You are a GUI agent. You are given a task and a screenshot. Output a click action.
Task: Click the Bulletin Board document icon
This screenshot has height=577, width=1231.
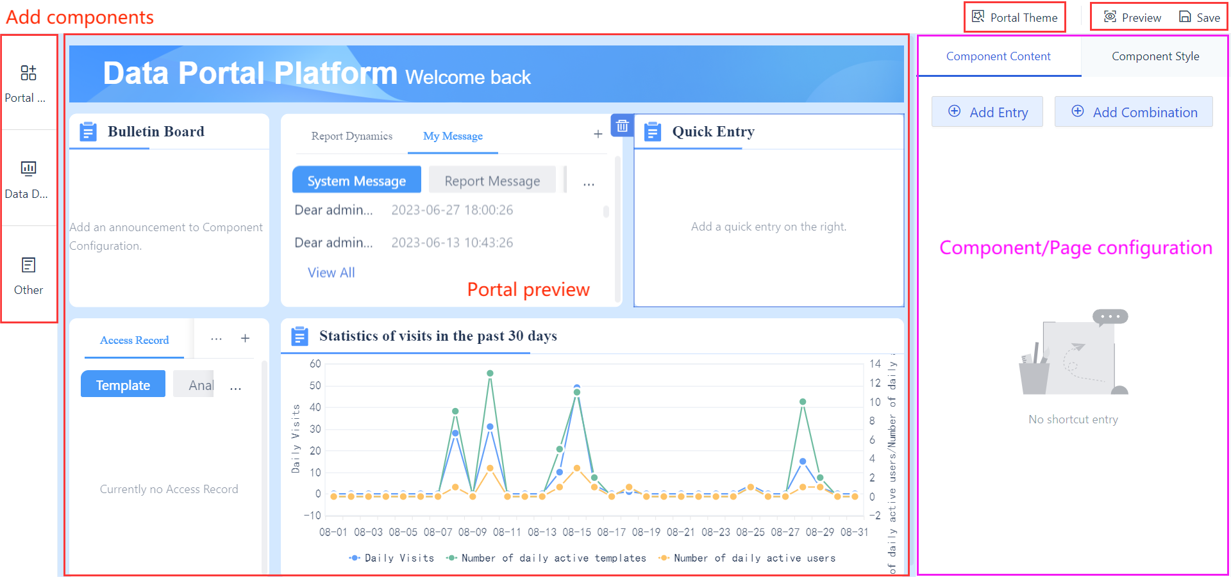88,132
